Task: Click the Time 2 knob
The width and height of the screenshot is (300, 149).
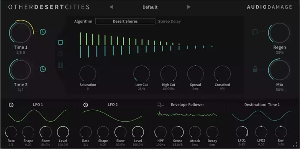Action: [x=21, y=70]
